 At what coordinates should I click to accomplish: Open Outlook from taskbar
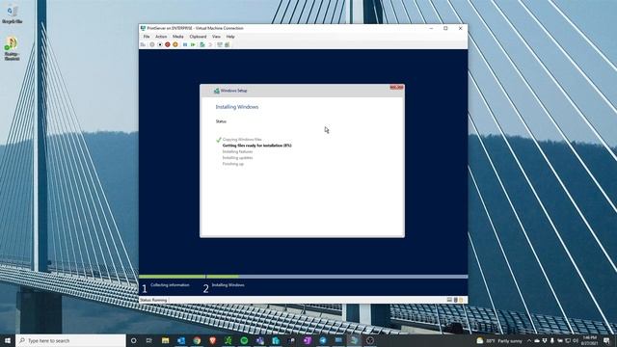[181, 340]
